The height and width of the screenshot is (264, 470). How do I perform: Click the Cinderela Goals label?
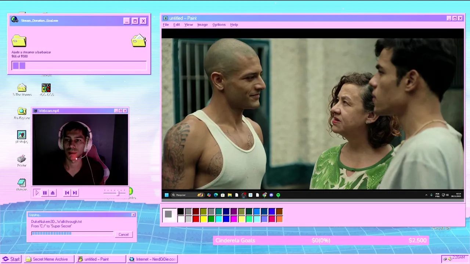pos(235,241)
